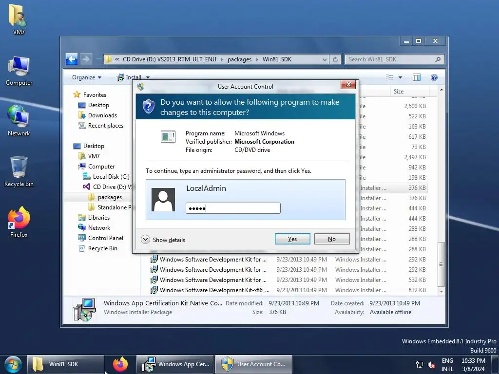Screen dimensions: 499x374
Task: Click the taskbar clock showing 10:33 PM
Action: click(x=473, y=365)
